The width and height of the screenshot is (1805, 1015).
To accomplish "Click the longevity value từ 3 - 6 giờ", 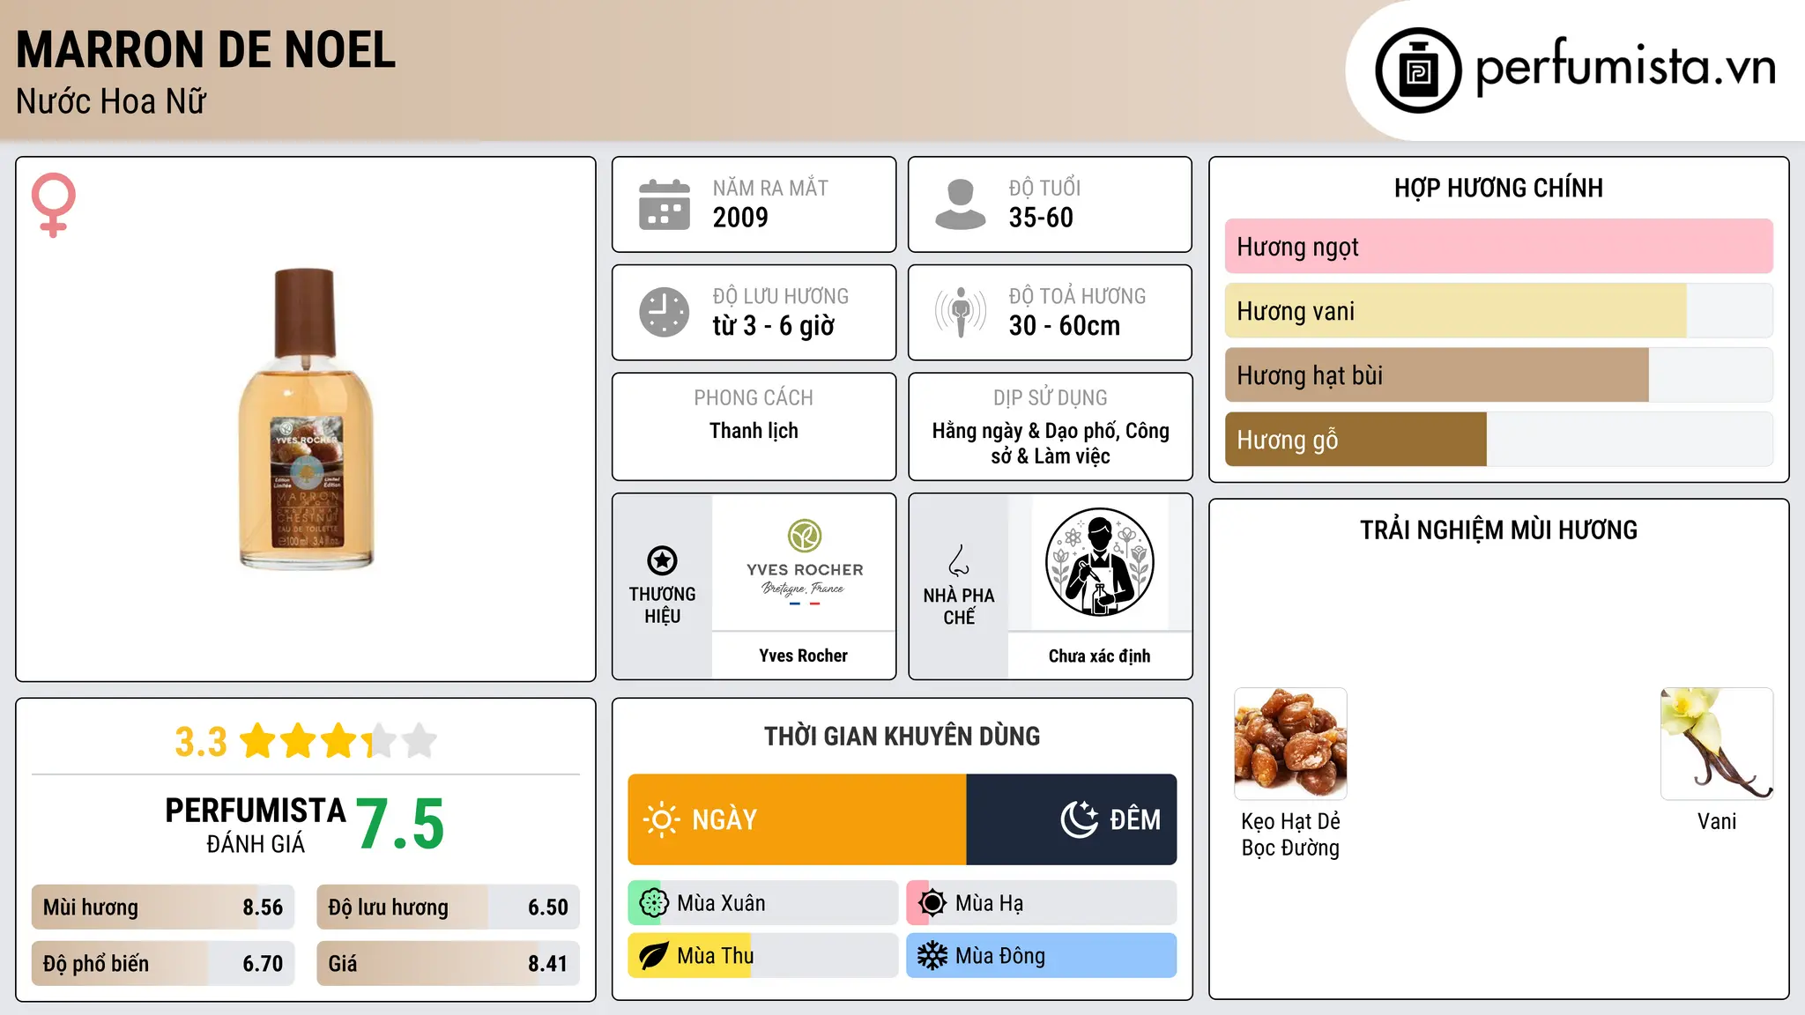I will (x=774, y=326).
